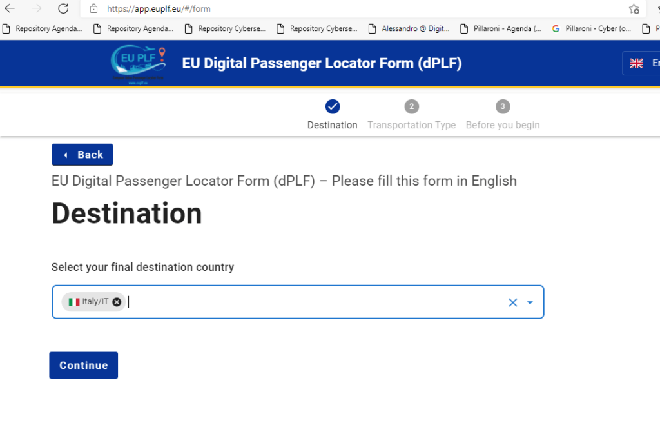Click the back arrow chevron inside the Back button
Screen dimensions: 660x434
(x=66, y=155)
